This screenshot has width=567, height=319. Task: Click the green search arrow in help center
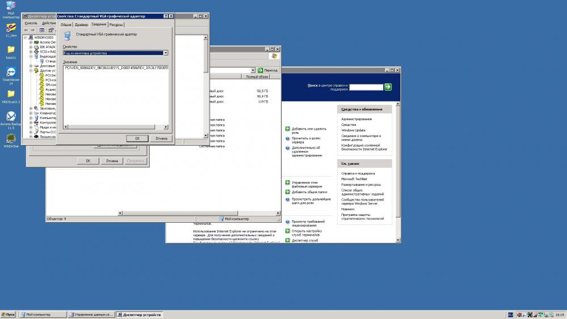tap(388, 87)
